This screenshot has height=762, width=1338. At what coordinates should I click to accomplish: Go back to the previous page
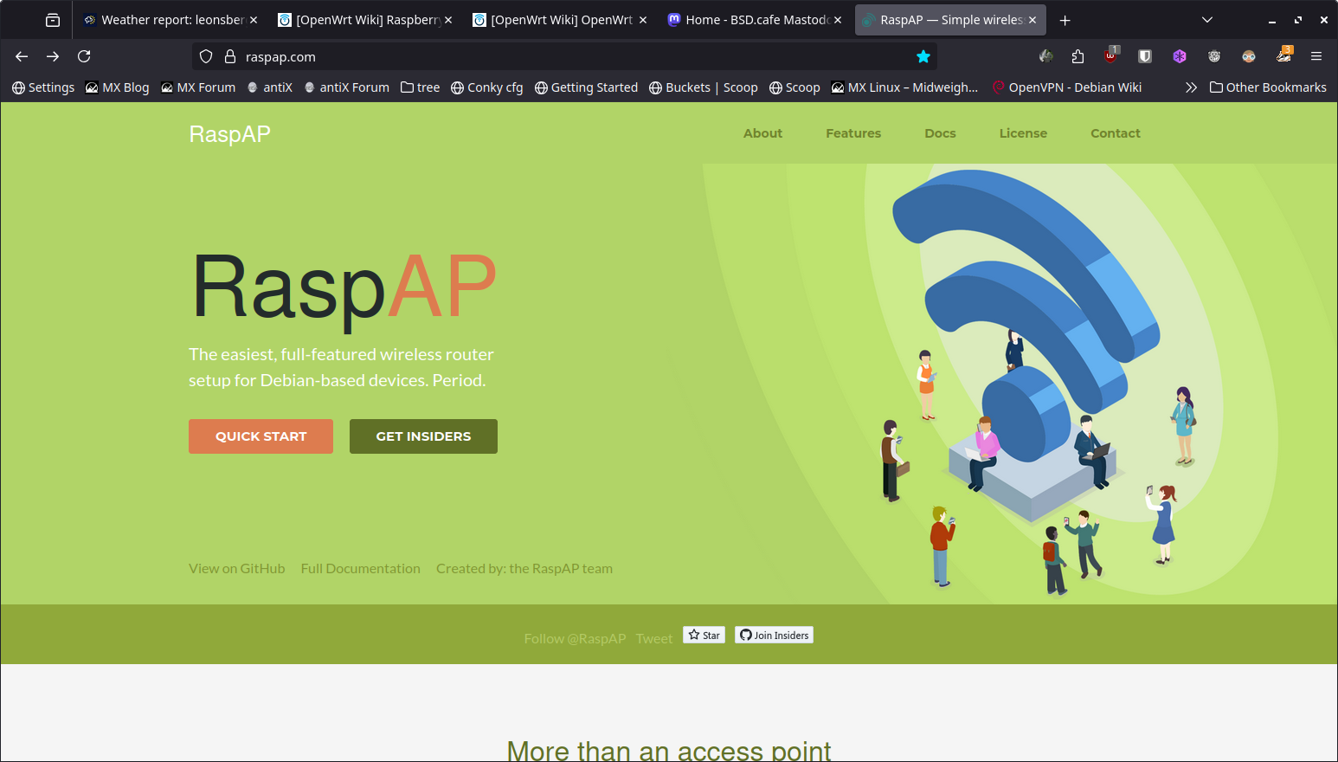pyautogui.click(x=22, y=56)
